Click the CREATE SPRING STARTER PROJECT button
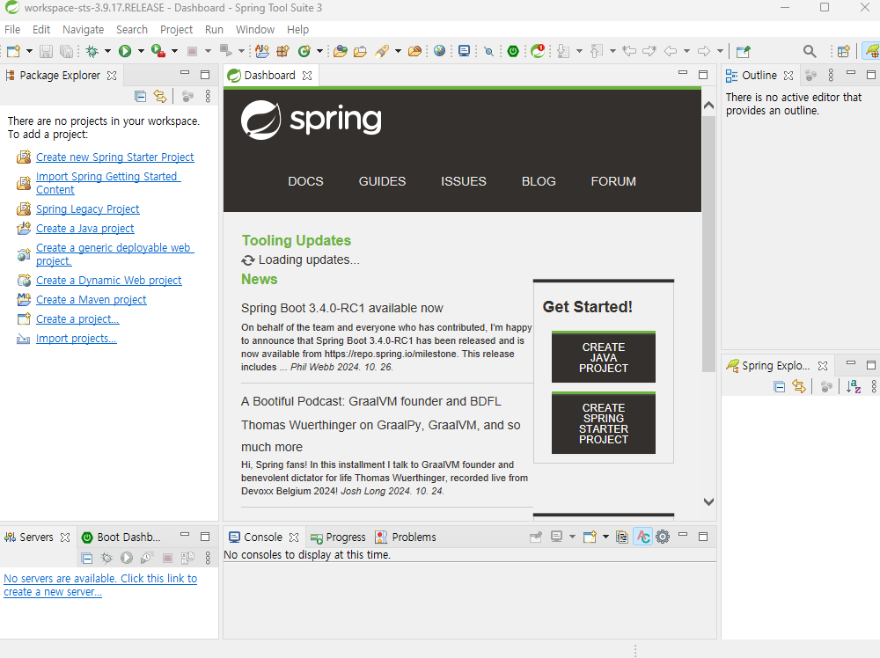The width and height of the screenshot is (880, 658). (604, 423)
